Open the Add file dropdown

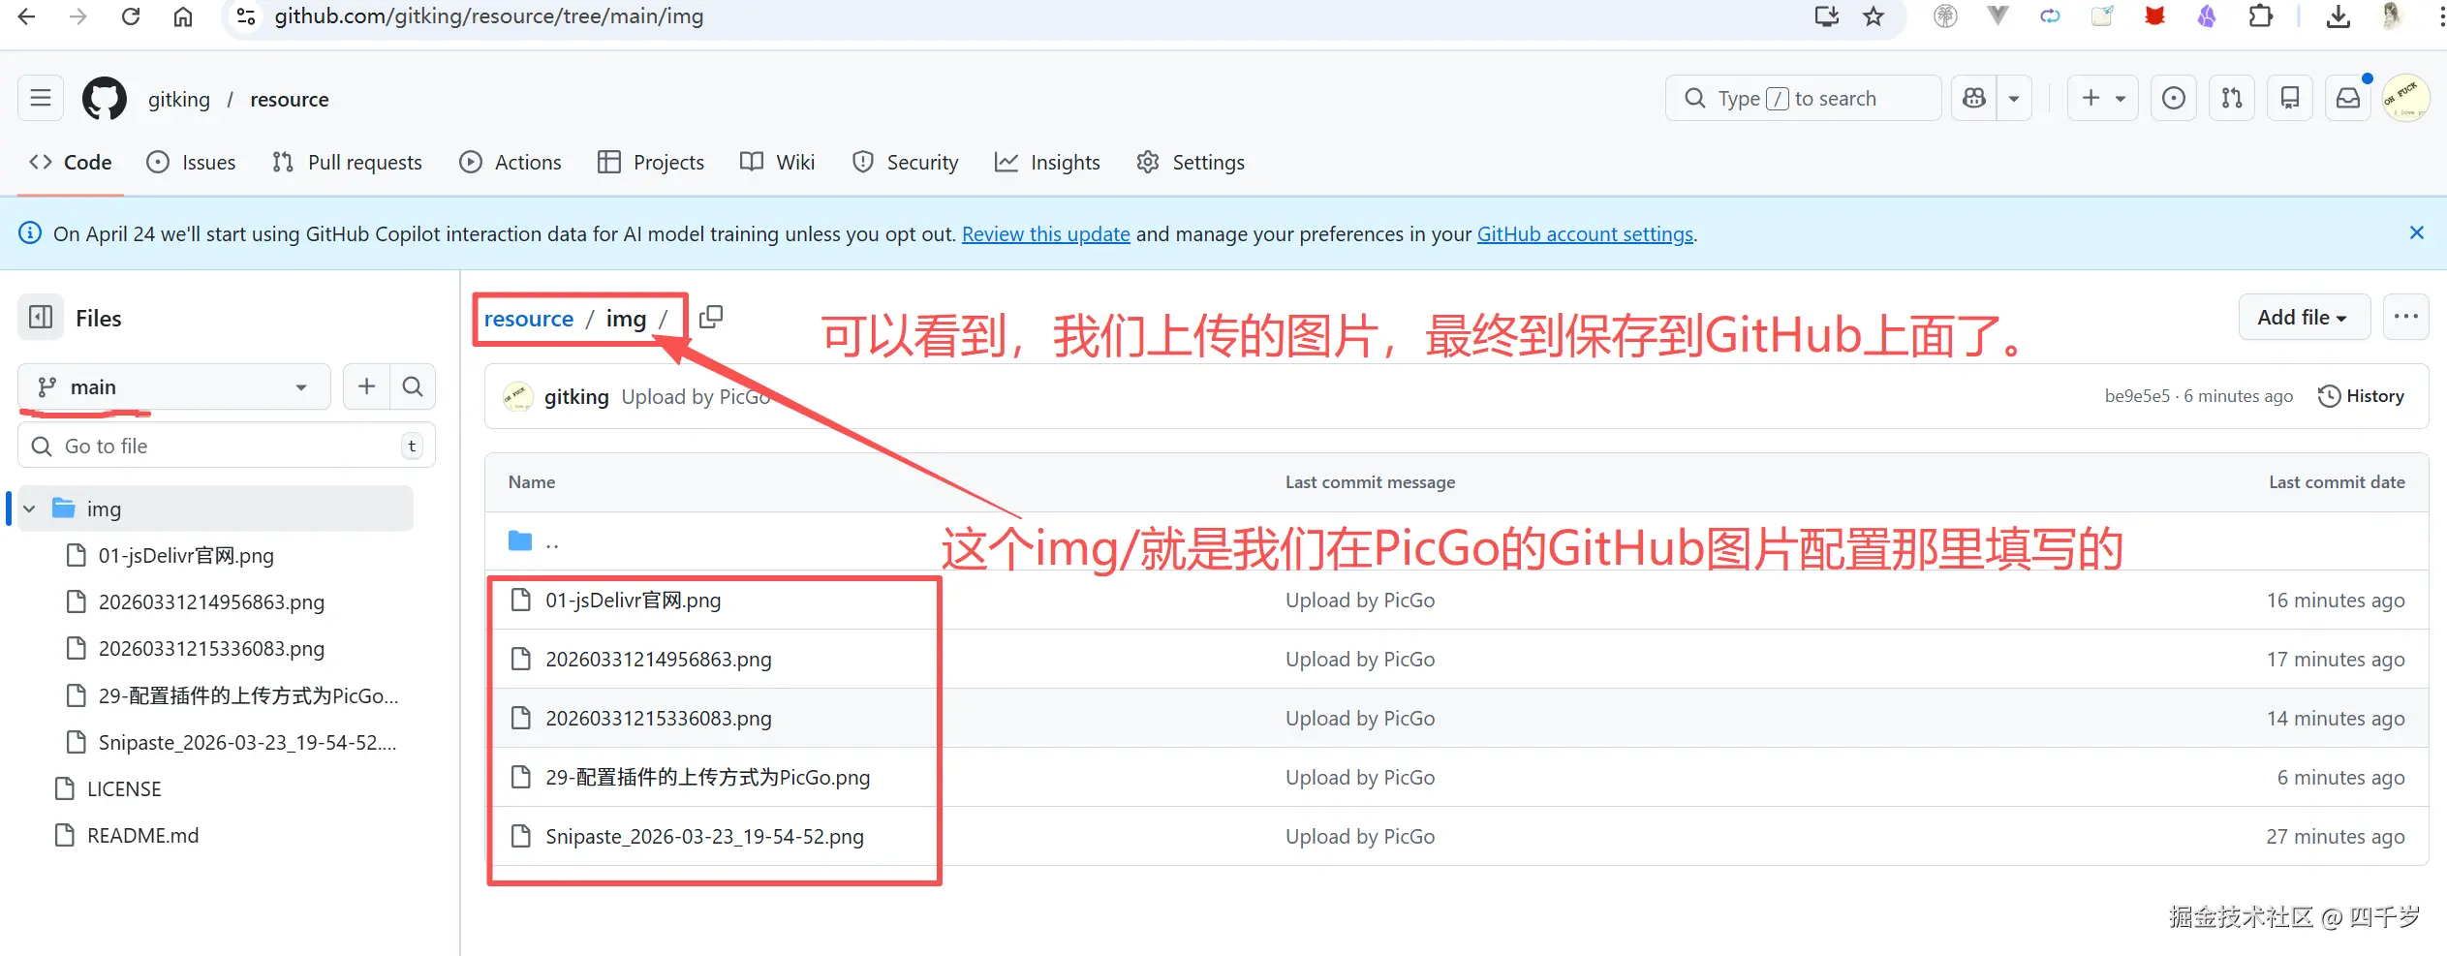click(x=2305, y=317)
